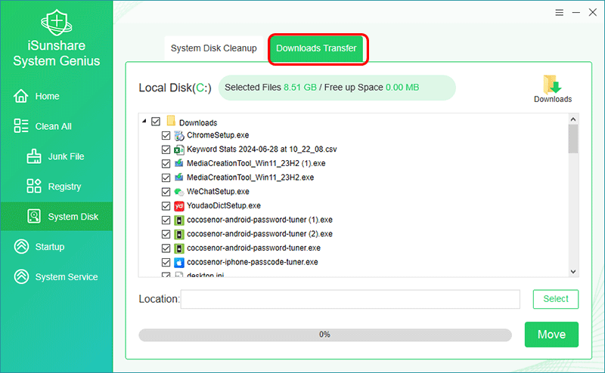Uncheck the Downloads folder checkbox

156,122
